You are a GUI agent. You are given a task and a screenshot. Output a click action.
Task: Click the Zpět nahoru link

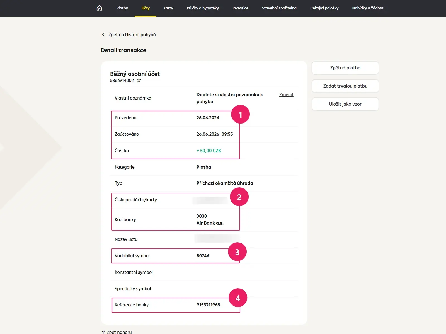(119, 332)
